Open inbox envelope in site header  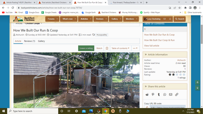[165, 19]
